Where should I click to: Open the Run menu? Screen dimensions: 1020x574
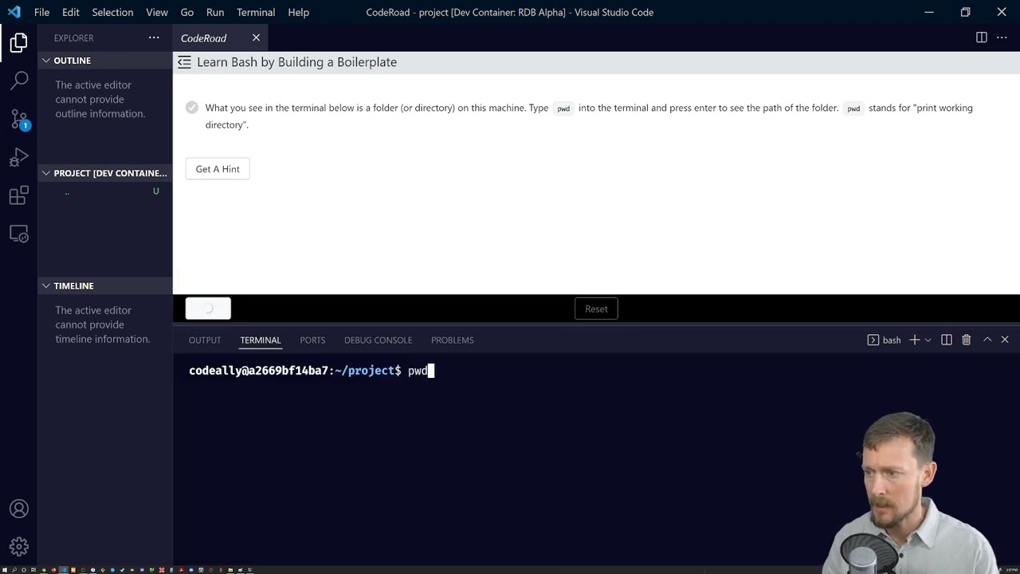click(x=215, y=12)
